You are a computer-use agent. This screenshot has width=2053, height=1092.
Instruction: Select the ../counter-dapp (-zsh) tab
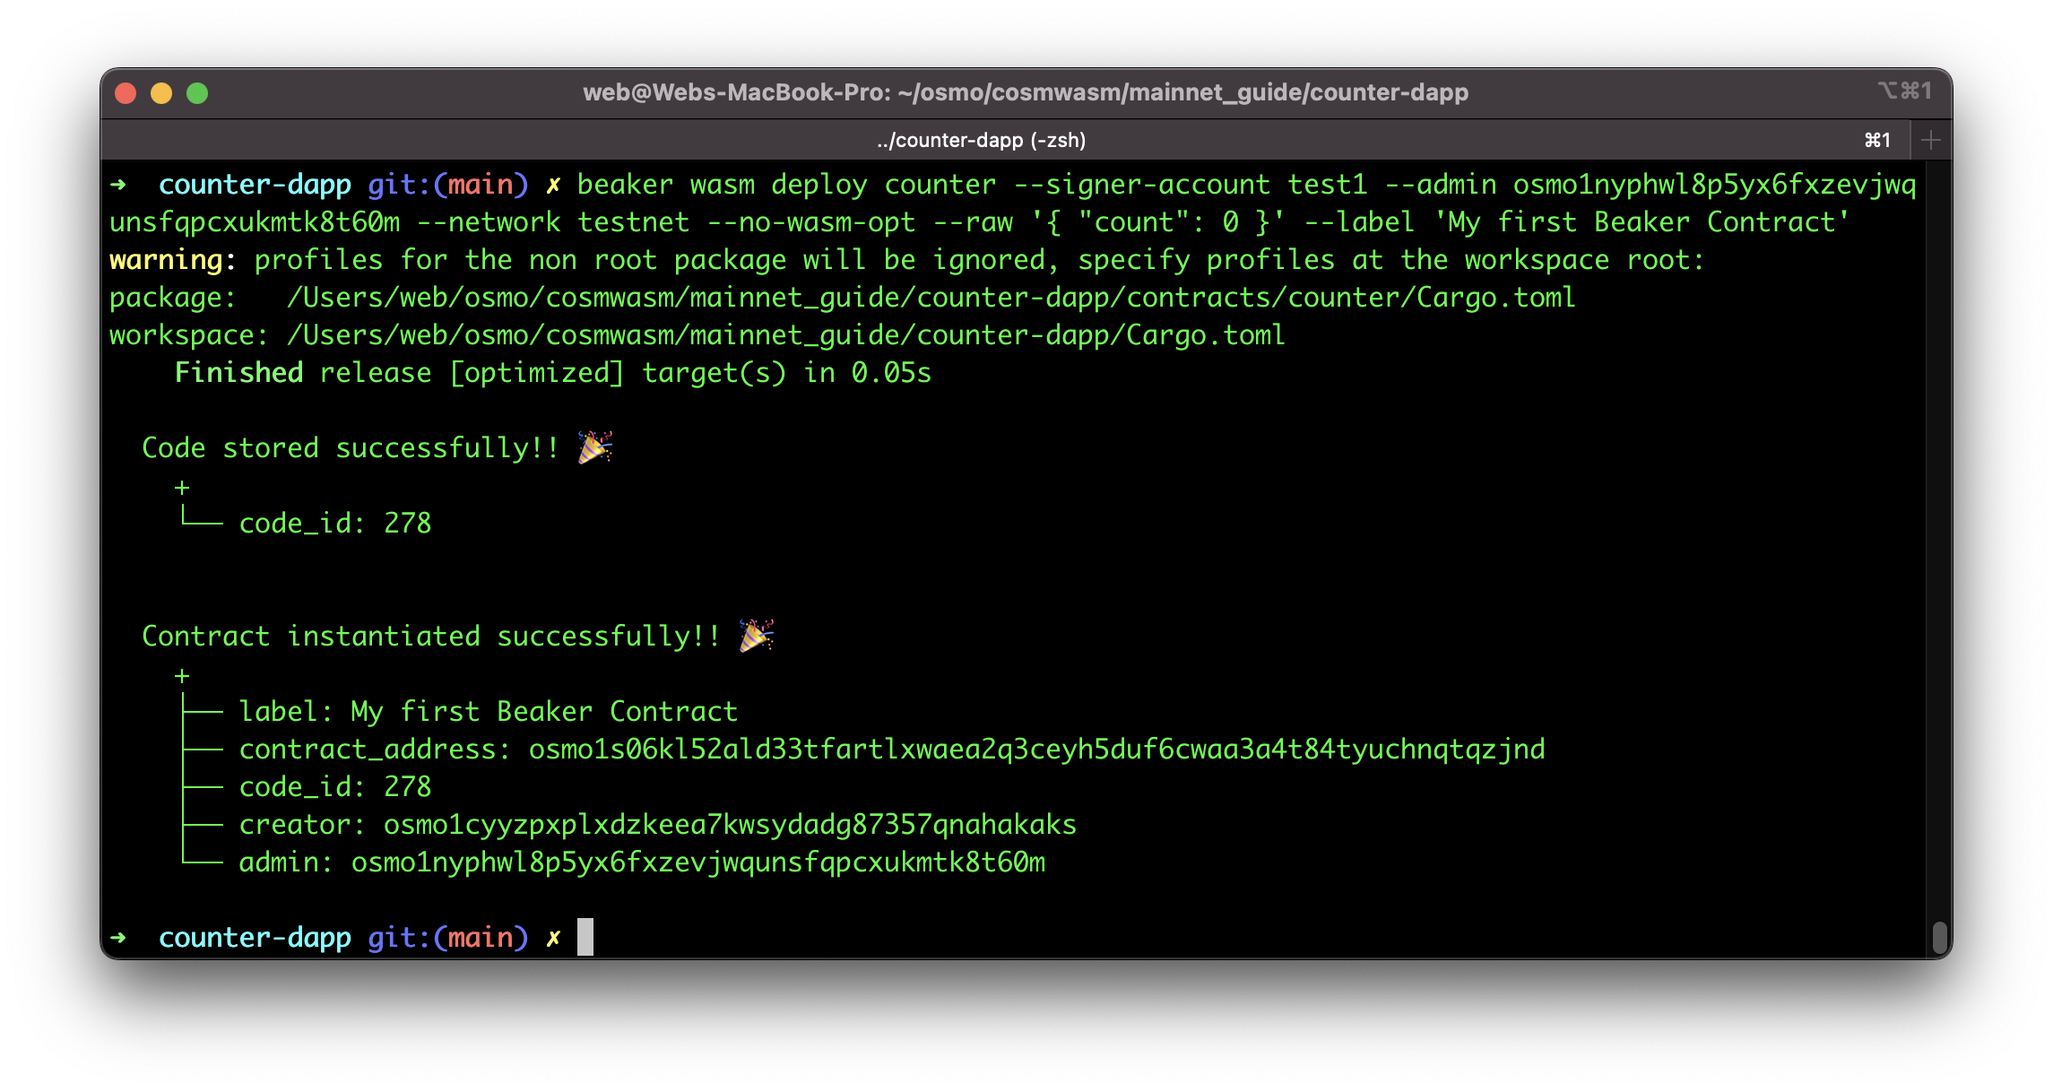tap(981, 141)
